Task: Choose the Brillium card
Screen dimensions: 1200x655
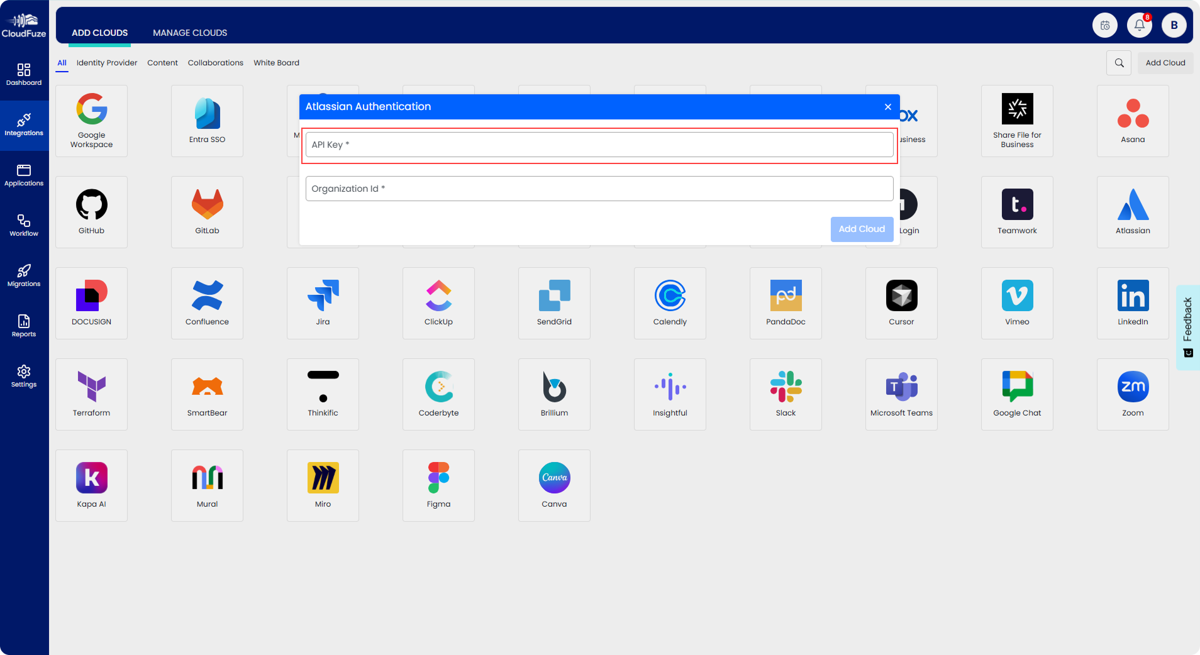Action: tap(554, 394)
